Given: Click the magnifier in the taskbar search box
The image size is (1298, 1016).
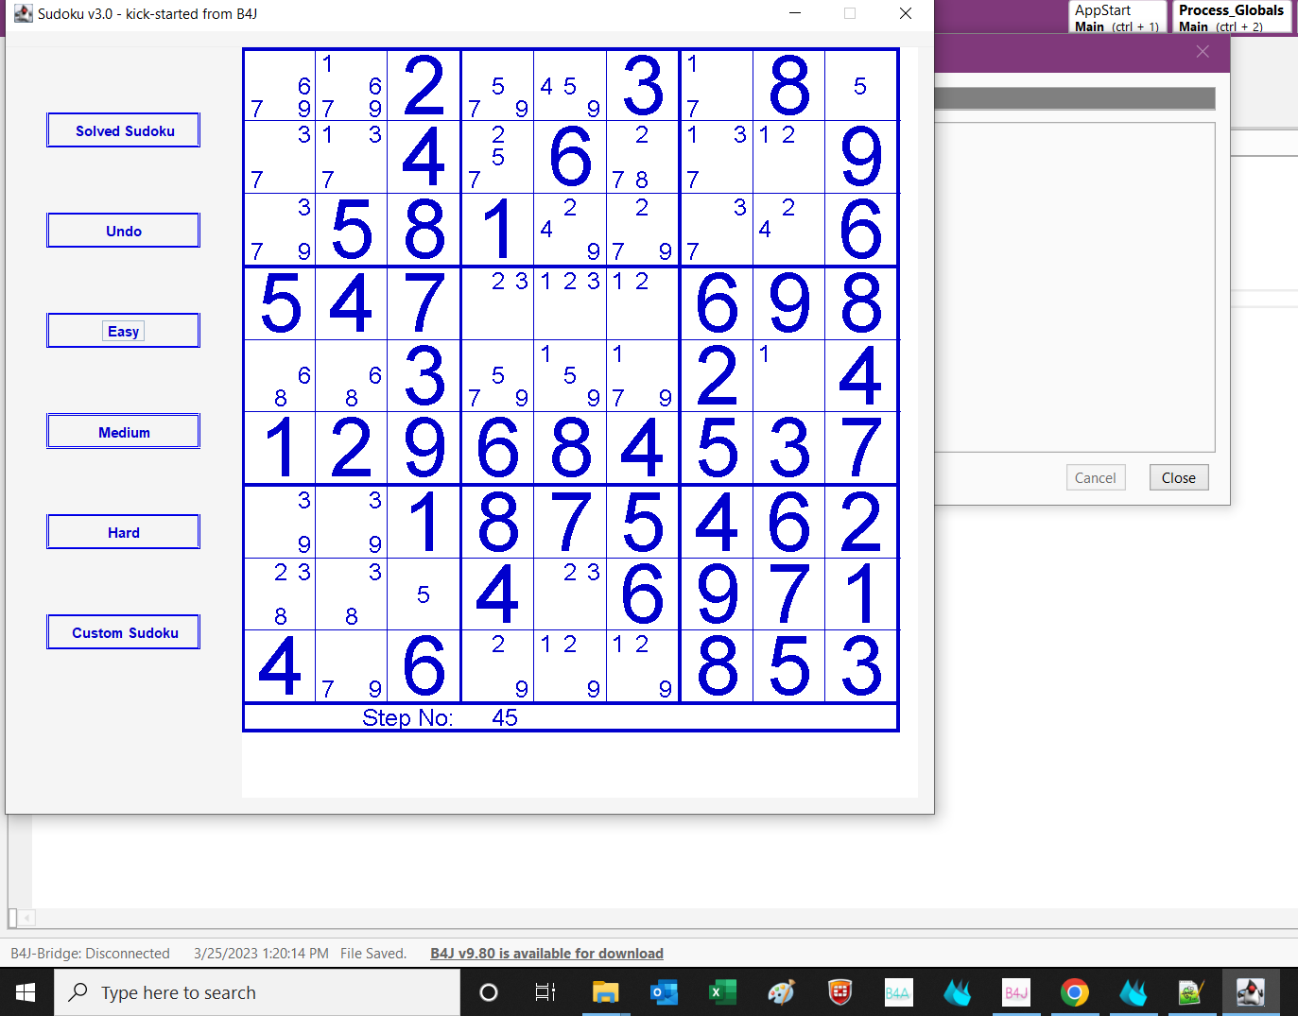Looking at the screenshot, I should tap(78, 991).
